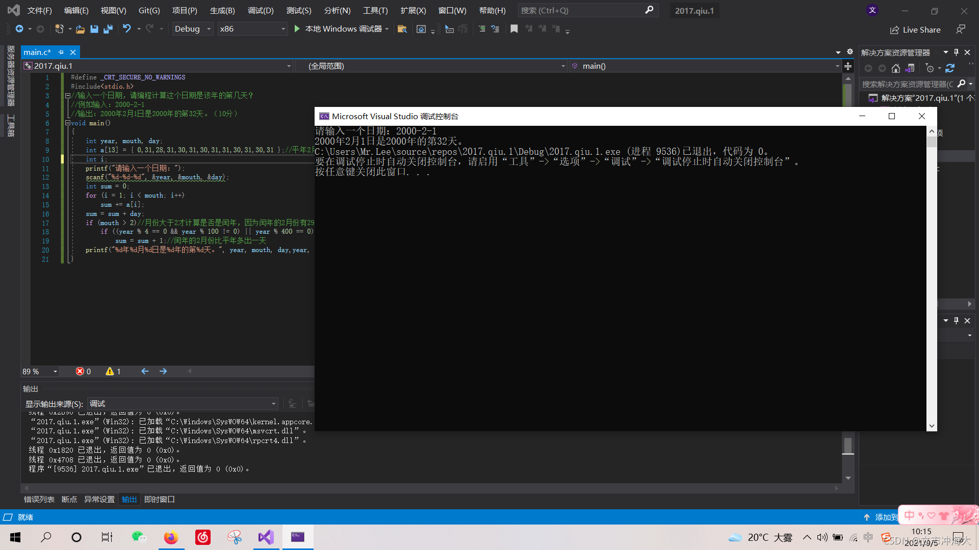Viewport: 979px width, 550px height.
Task: Open the x86 platform dropdown
Action: pyautogui.click(x=252, y=29)
